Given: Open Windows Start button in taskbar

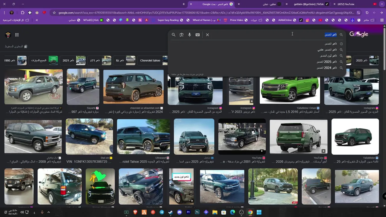Looking at the screenshot, I should [259, 212].
